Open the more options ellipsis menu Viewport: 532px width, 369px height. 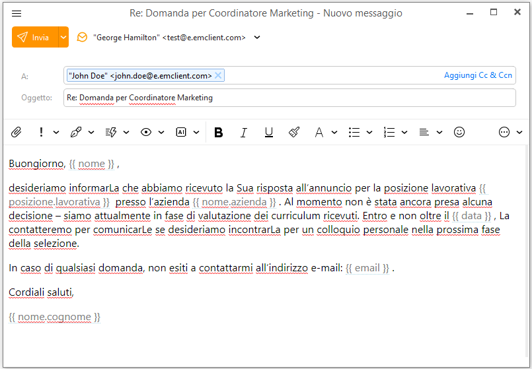[504, 132]
